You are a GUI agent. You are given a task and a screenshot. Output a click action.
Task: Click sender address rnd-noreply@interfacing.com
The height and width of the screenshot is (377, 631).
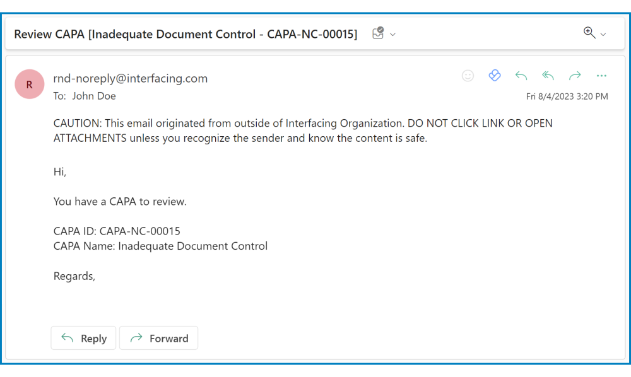point(130,78)
